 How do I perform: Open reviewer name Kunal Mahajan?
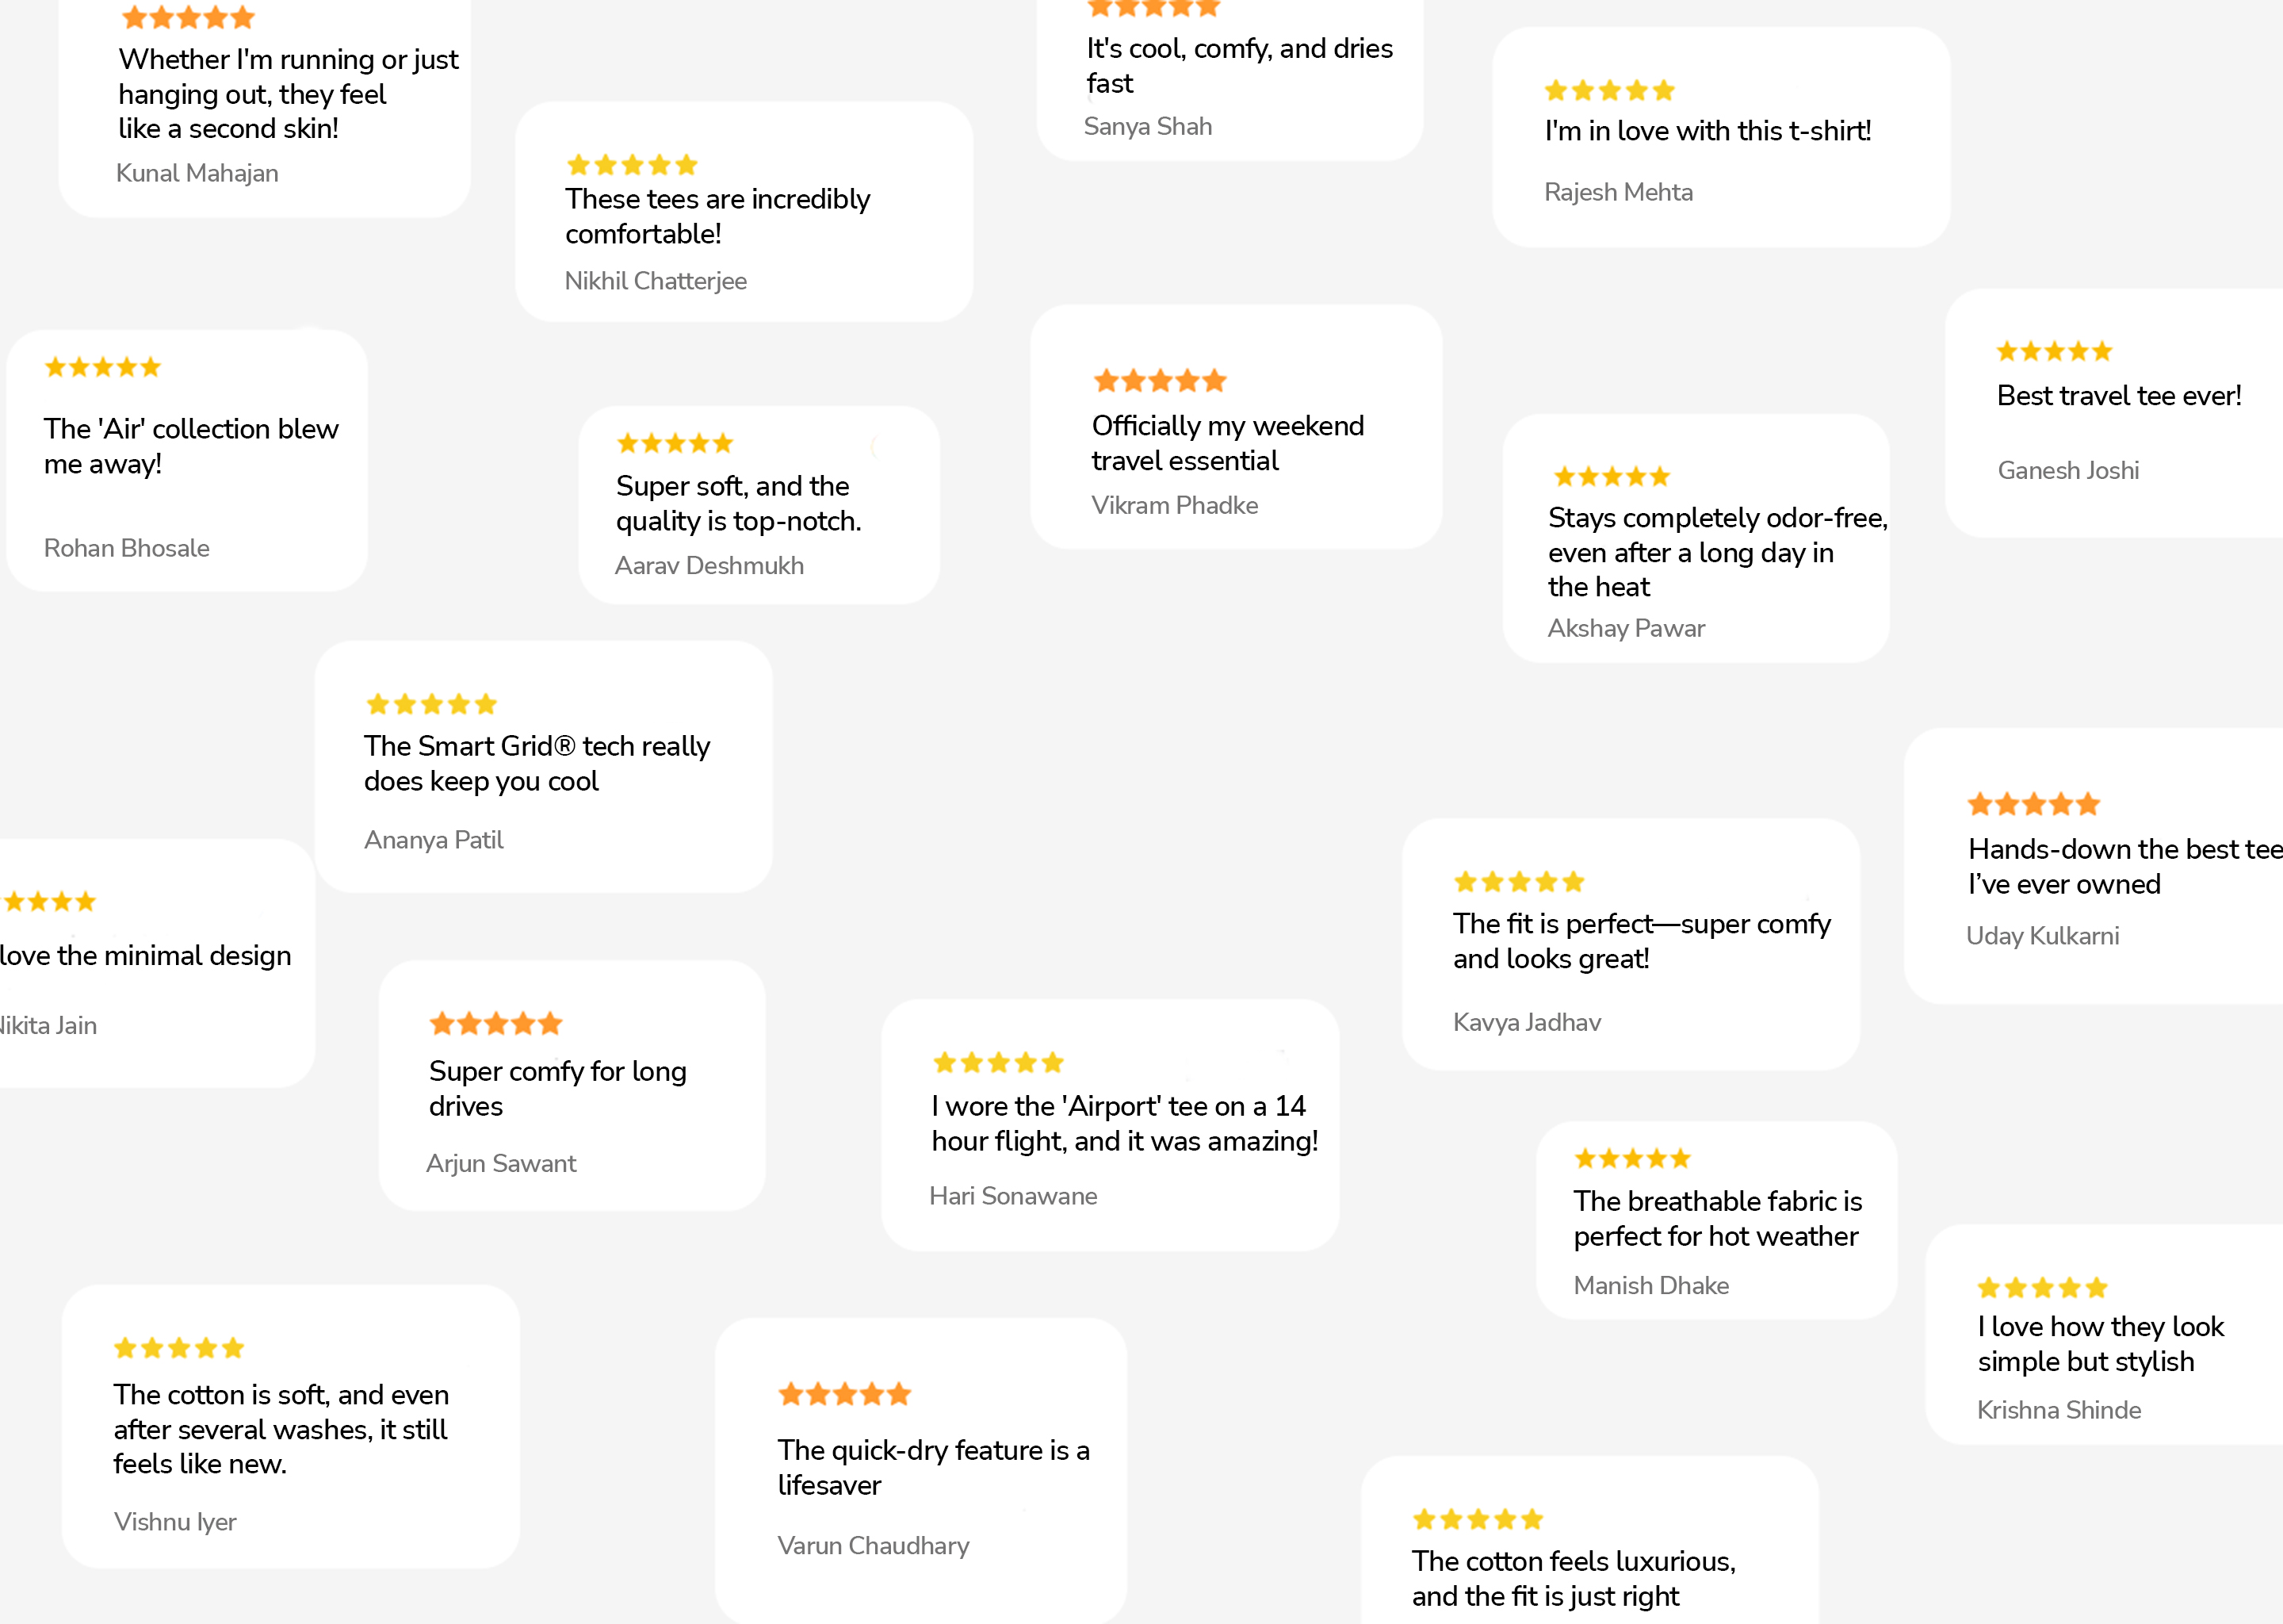pyautogui.click(x=197, y=173)
